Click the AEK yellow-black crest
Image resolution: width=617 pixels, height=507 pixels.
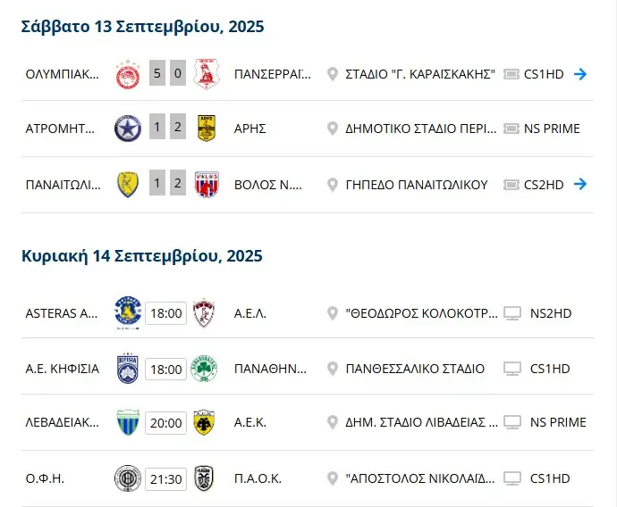coord(205,422)
